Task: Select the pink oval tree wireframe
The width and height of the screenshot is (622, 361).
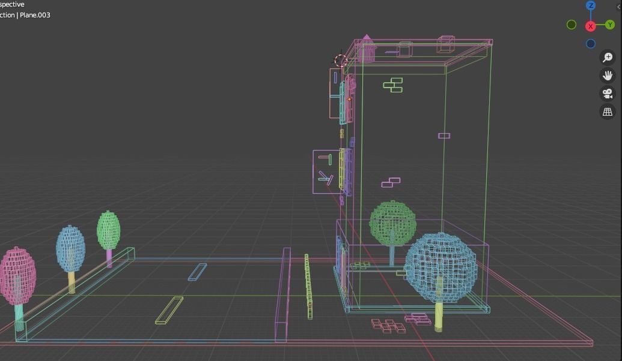Action: (x=17, y=276)
